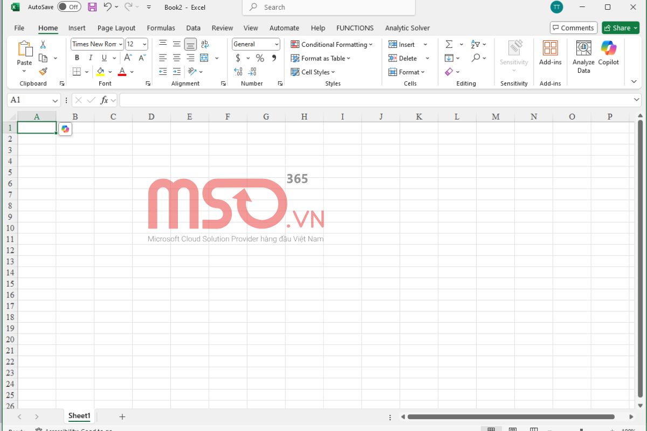Select column D header
Viewport: 647px width, 431px height.
(x=151, y=116)
